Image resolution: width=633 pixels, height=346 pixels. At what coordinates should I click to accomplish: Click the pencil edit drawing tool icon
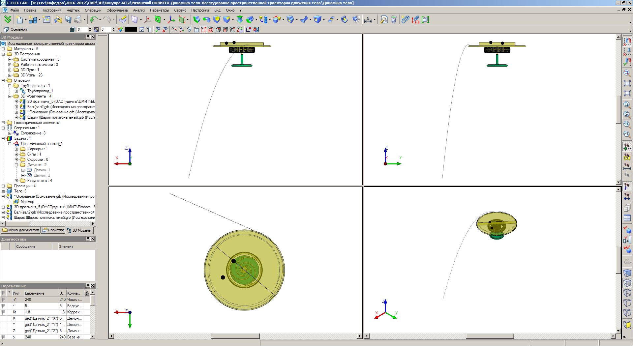point(123,19)
